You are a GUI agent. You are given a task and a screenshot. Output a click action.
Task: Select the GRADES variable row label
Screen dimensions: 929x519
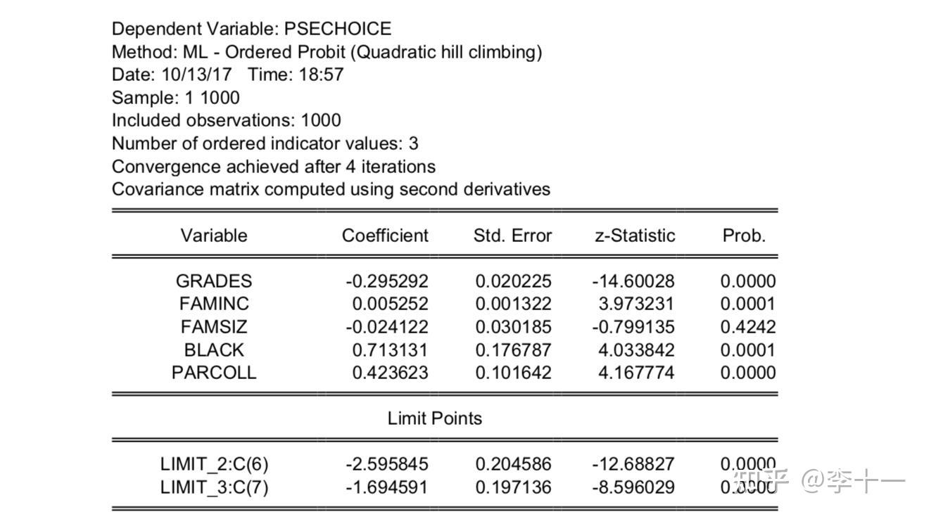point(214,281)
